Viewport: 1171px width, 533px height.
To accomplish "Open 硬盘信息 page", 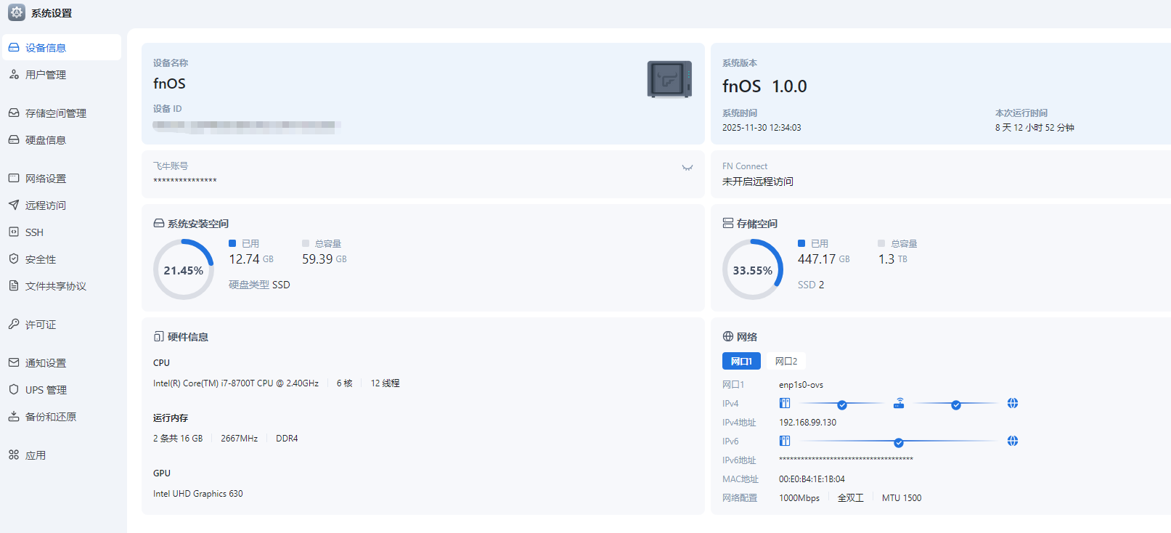I will [x=61, y=139].
